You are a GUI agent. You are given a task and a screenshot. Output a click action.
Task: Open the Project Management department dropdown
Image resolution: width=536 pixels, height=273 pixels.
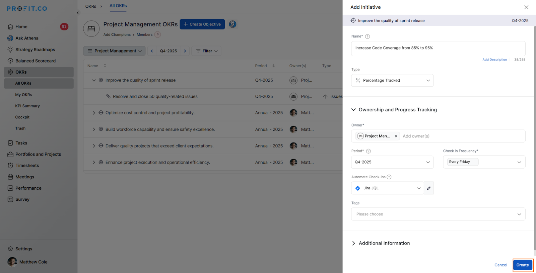(x=114, y=51)
